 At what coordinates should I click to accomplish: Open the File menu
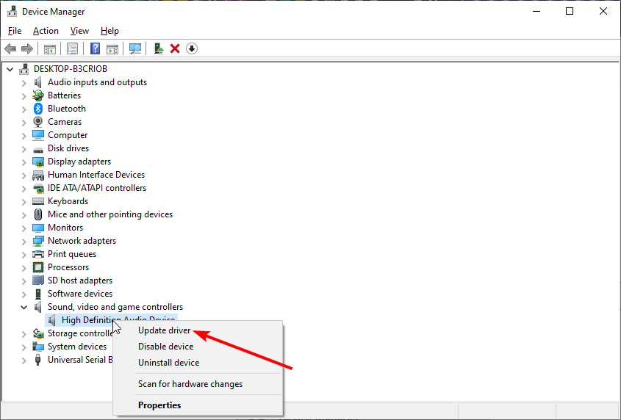click(15, 31)
